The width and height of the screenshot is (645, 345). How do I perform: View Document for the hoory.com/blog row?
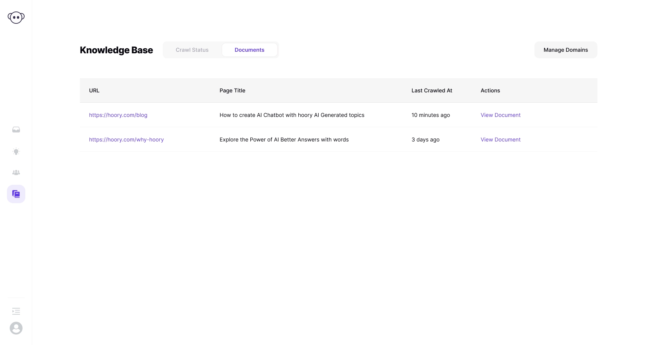click(501, 115)
